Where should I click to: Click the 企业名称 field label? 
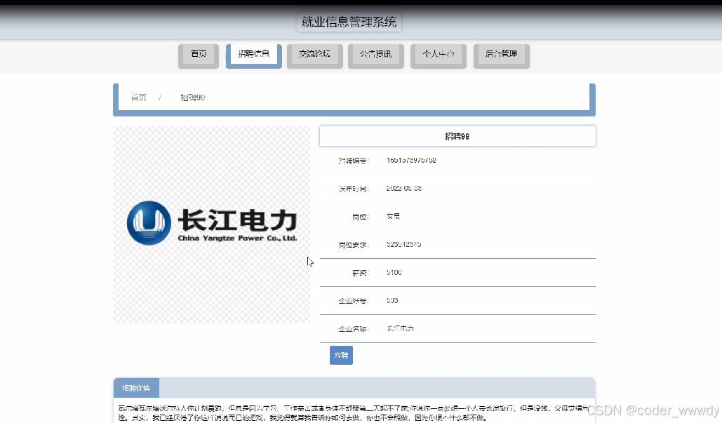pos(354,329)
